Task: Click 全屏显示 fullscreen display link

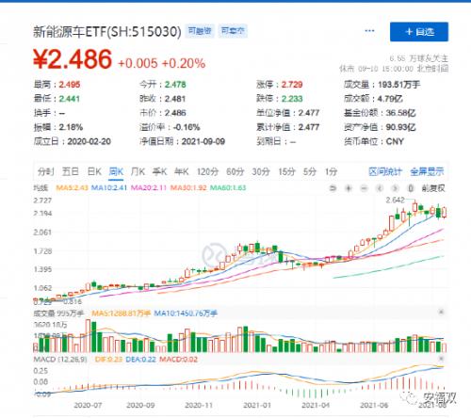Action: pyautogui.click(x=427, y=171)
